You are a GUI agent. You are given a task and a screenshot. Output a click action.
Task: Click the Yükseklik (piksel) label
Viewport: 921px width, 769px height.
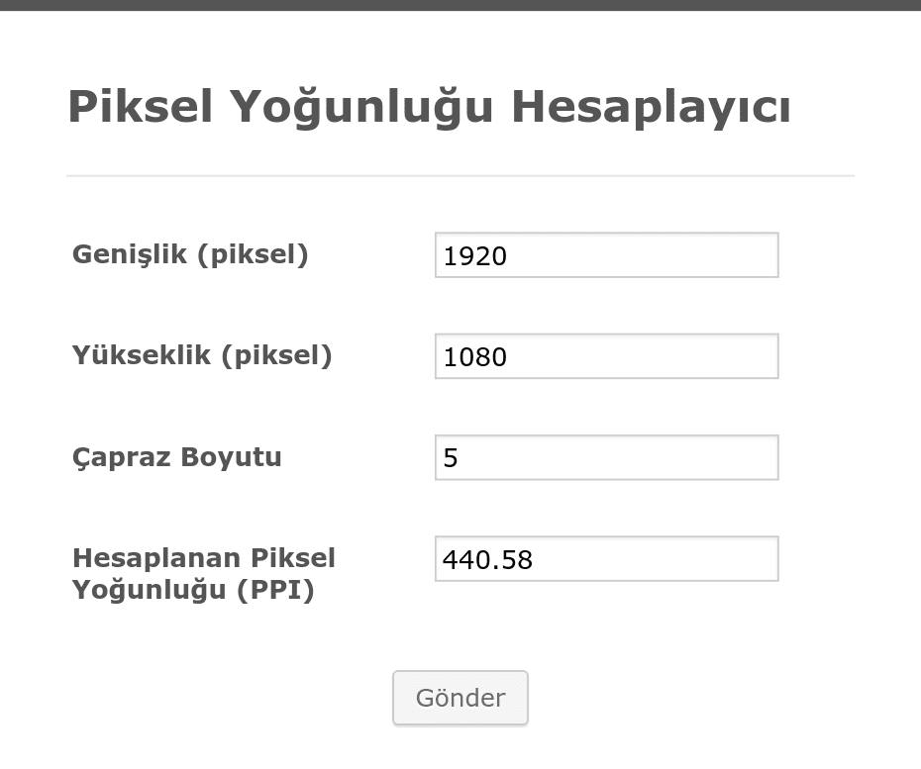pos(201,355)
